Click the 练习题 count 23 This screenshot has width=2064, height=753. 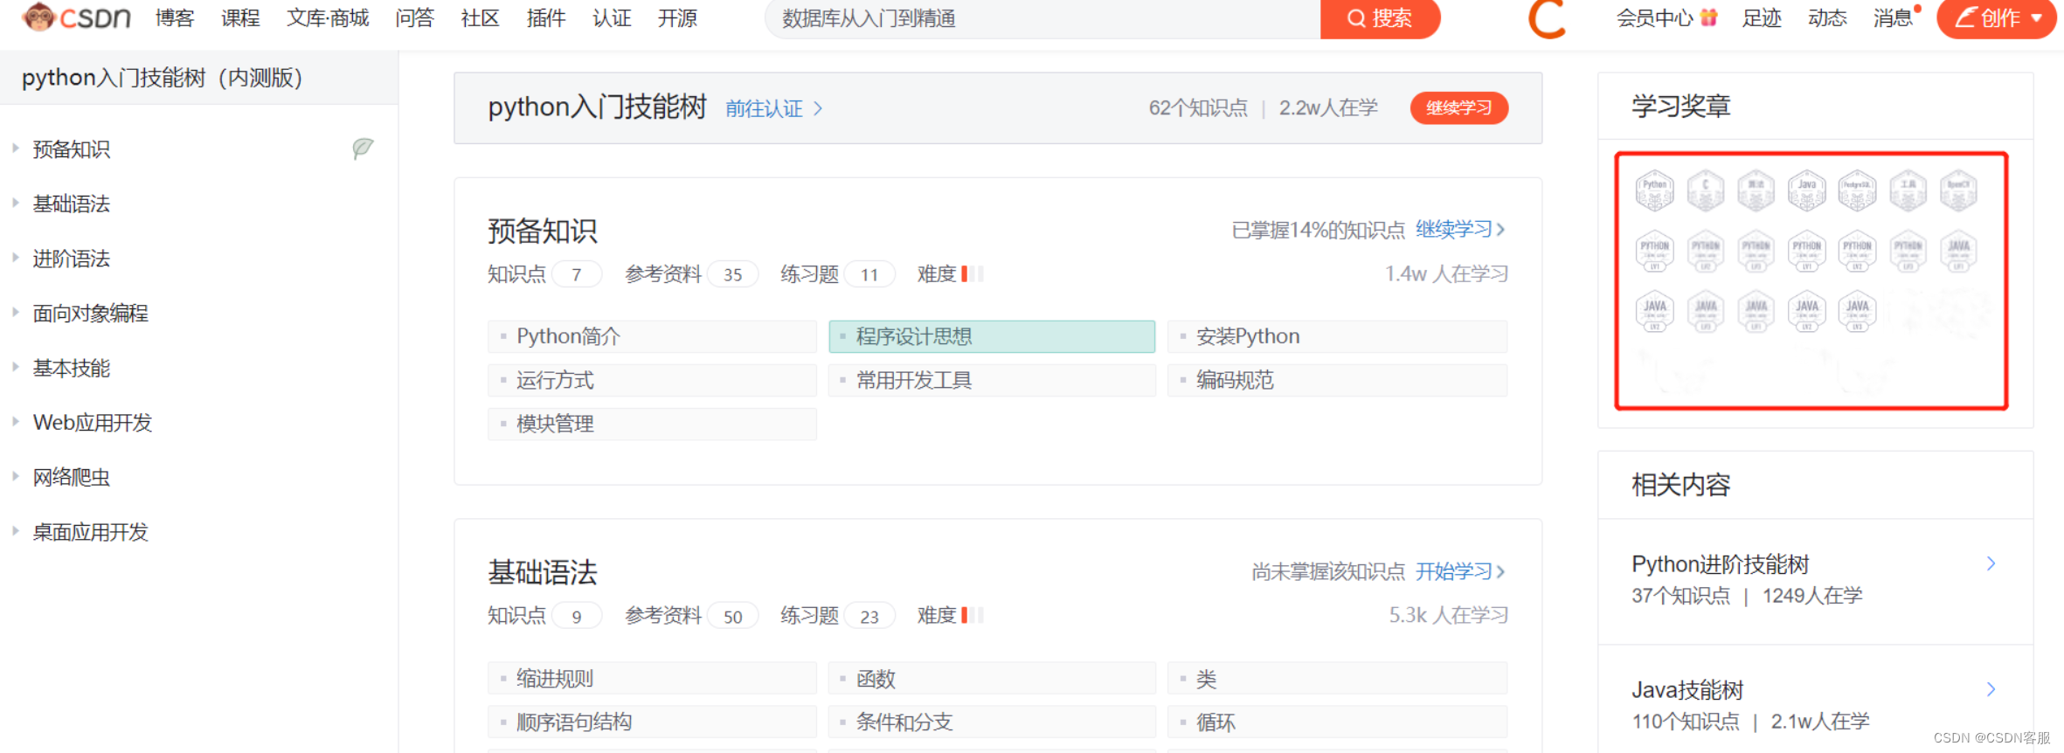(x=869, y=616)
